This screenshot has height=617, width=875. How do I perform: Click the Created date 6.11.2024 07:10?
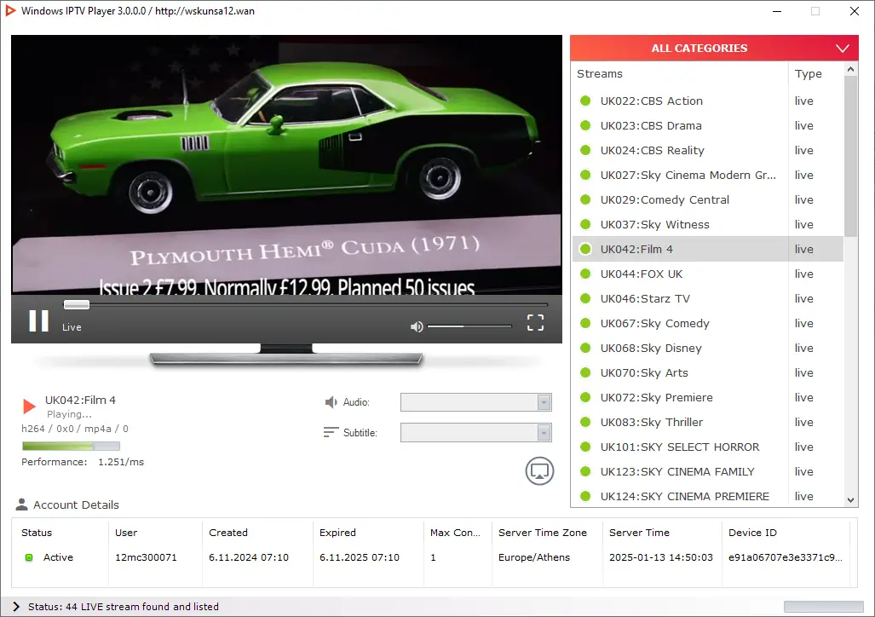249,557
